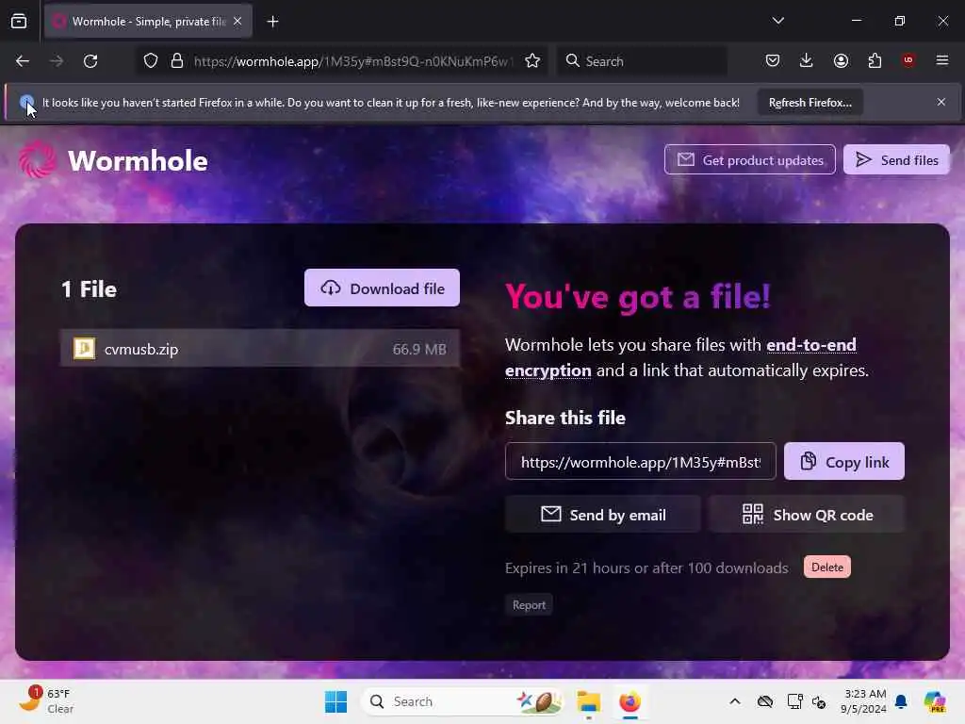Click the Firefox taskbar icon
This screenshot has width=965, height=724.
coord(630,701)
